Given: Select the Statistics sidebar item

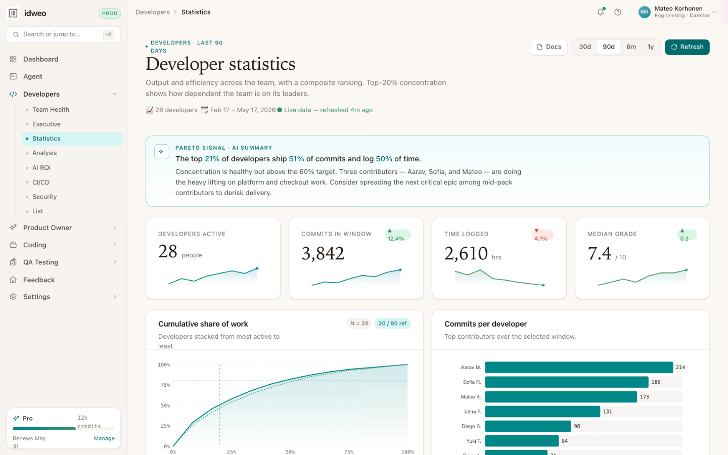Looking at the screenshot, I should point(72,139).
